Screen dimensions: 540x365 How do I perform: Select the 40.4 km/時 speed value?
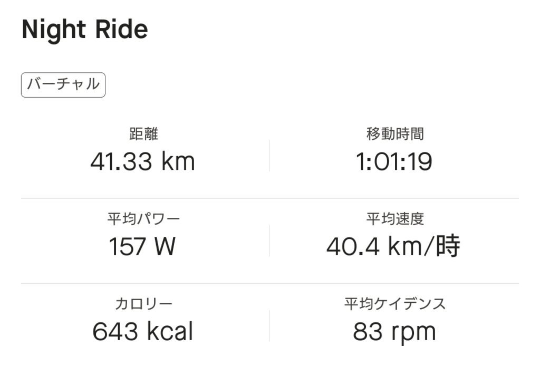point(393,246)
